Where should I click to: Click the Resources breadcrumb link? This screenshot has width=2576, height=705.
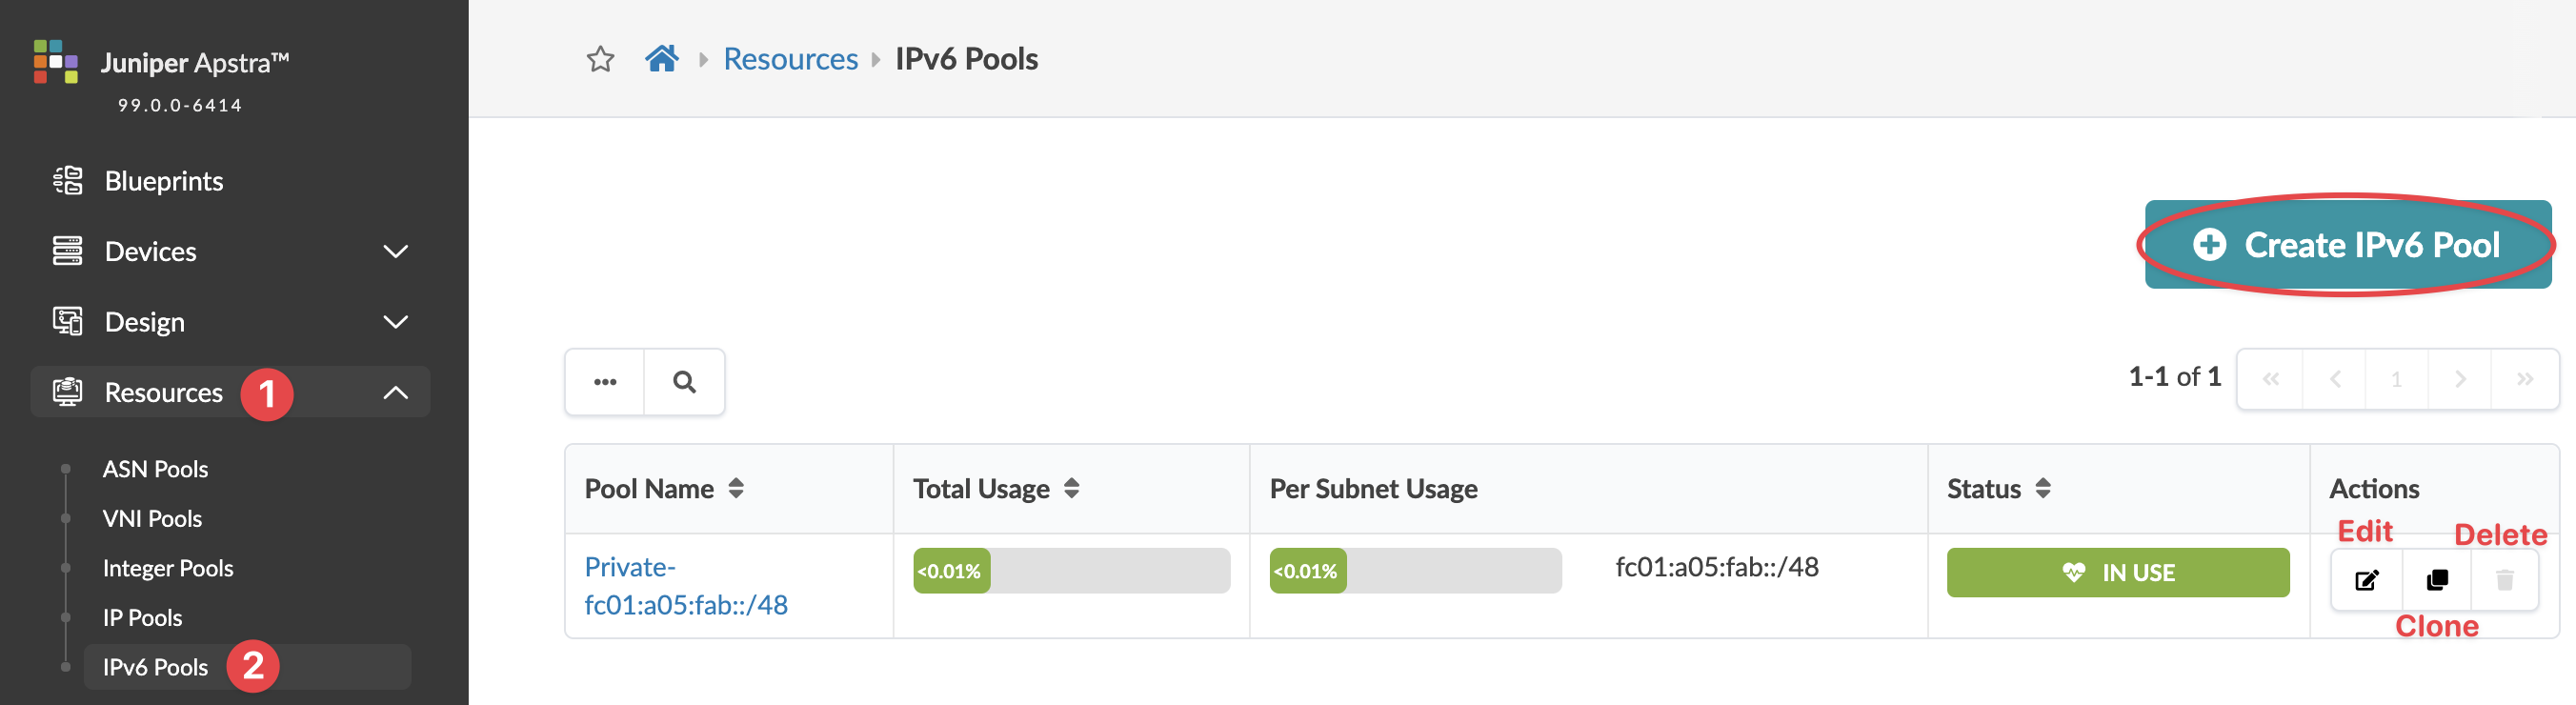790,60
